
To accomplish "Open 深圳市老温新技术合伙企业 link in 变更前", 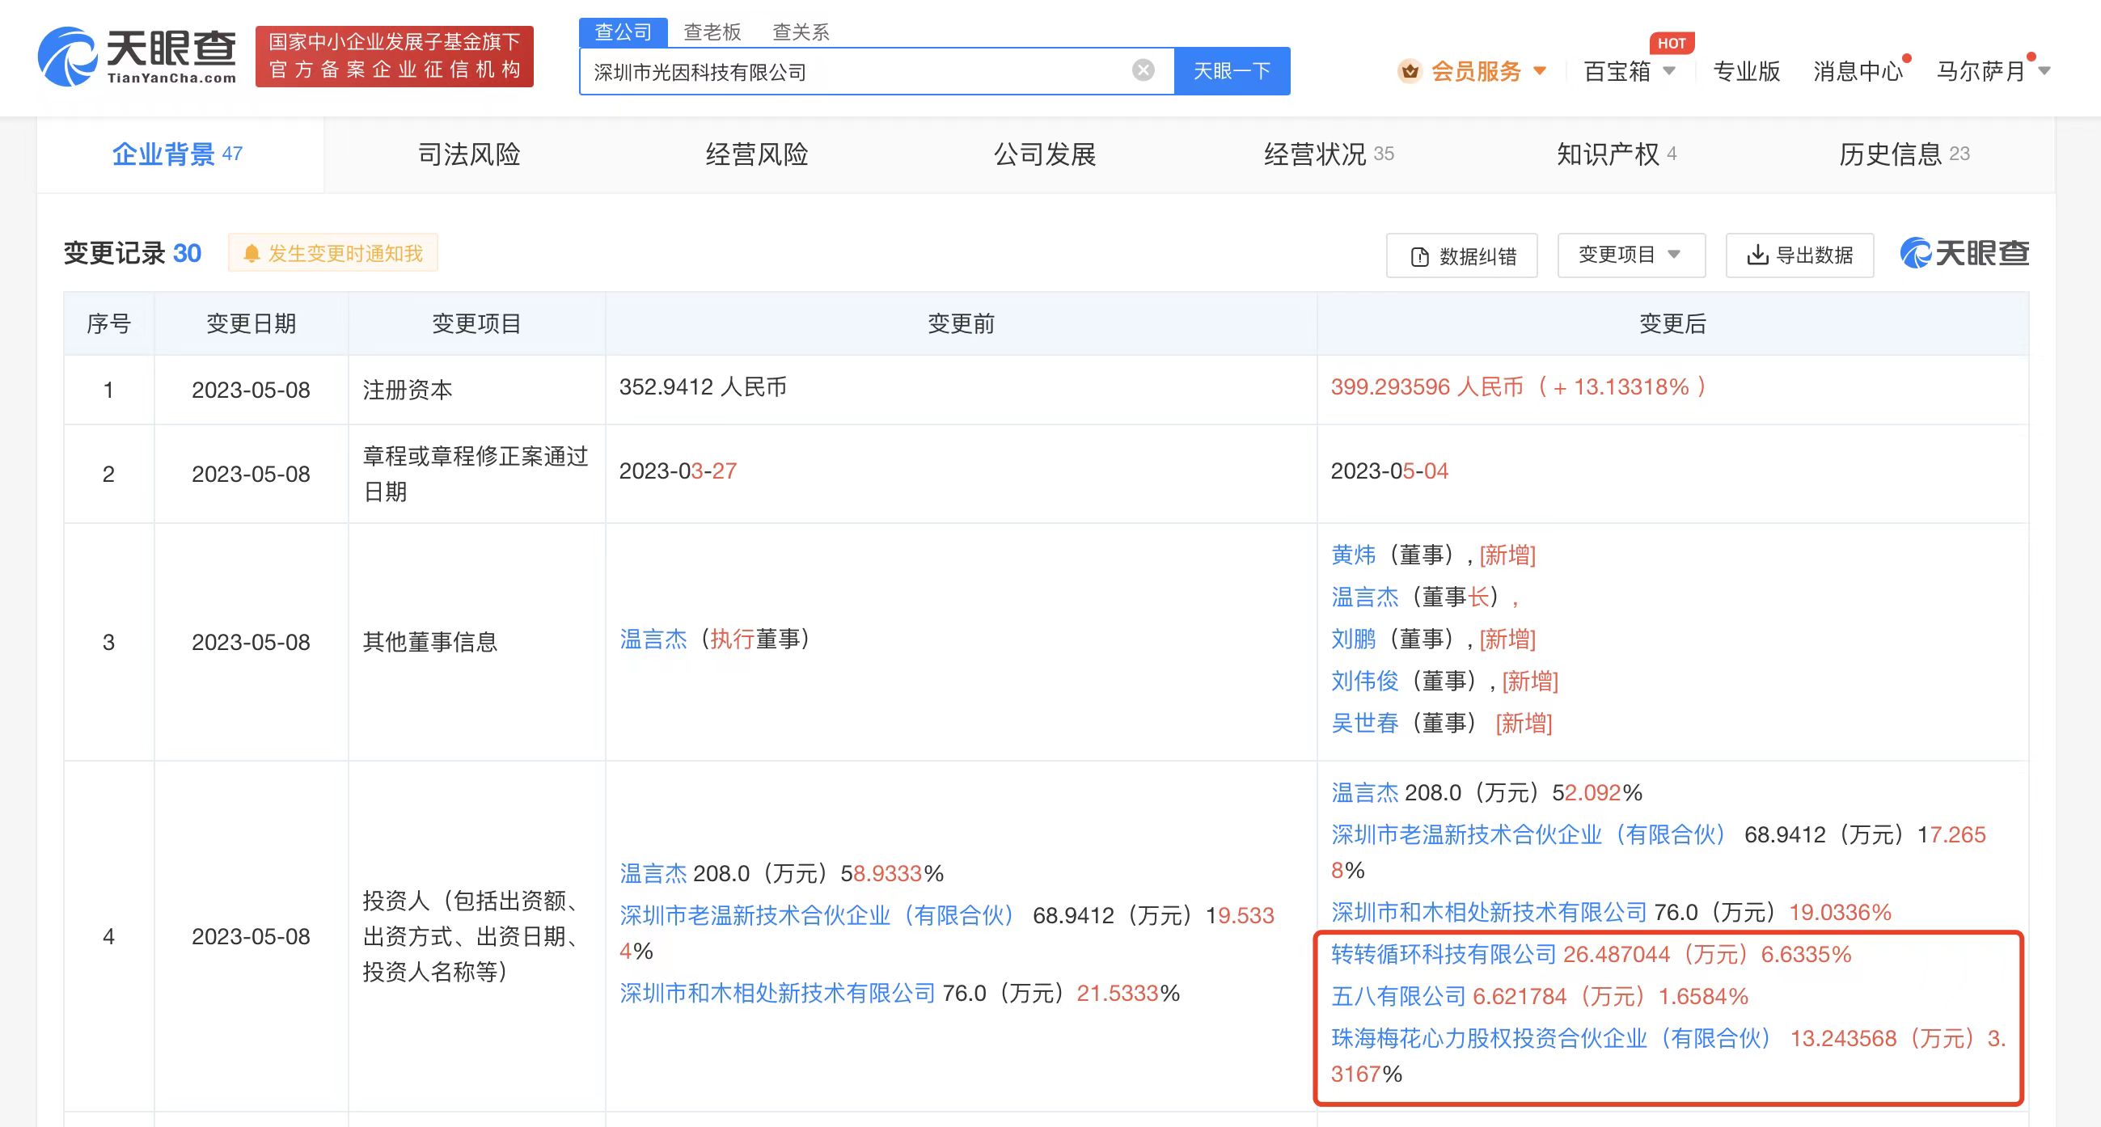I will click(x=818, y=916).
